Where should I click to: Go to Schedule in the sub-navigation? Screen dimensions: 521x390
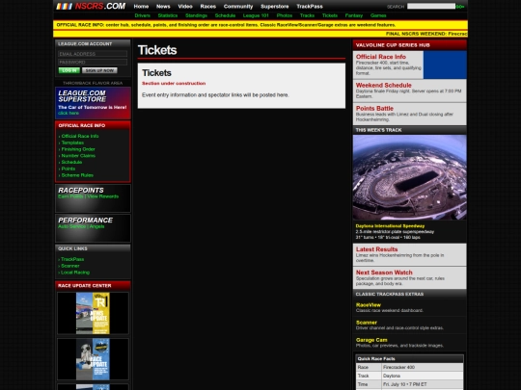225,15
